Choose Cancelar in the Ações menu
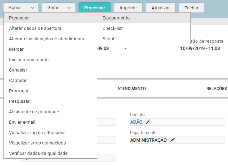Viewport: 228px width, 166px height. (x=50, y=70)
